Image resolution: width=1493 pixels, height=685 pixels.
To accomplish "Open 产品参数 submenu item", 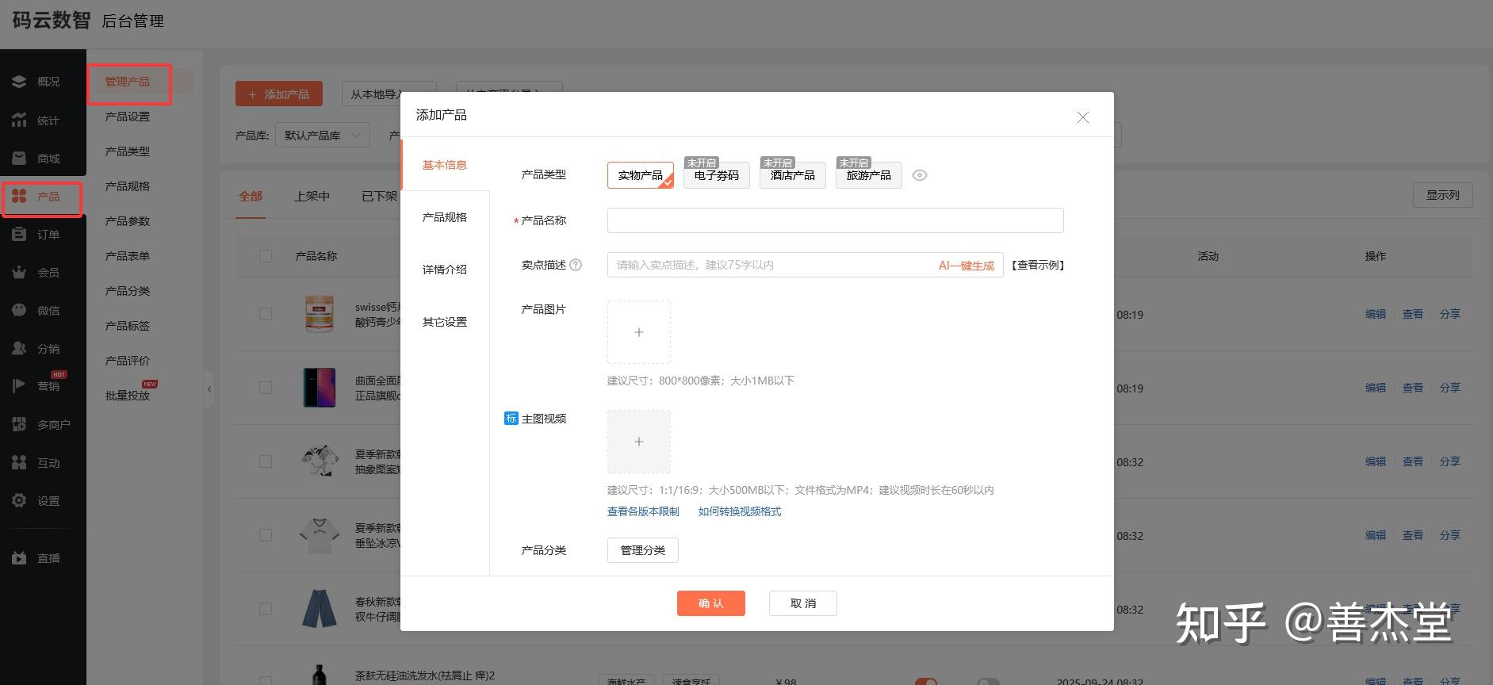I will 128,221.
